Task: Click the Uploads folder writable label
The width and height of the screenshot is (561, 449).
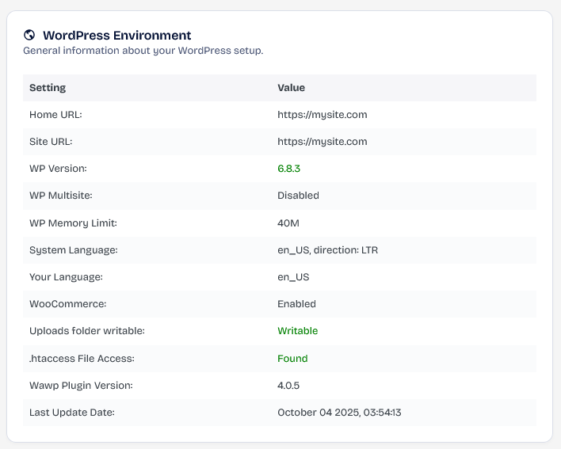Action: [88, 331]
